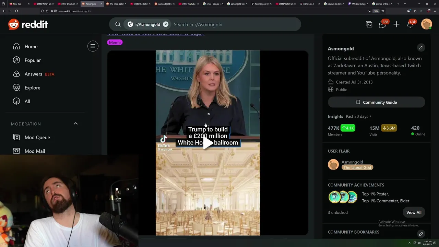
Task: Edit community details pencil icon
Action: (421, 48)
